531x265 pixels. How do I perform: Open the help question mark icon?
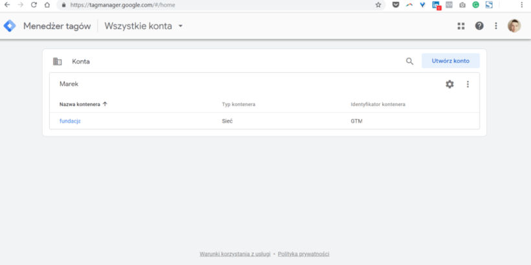point(479,26)
